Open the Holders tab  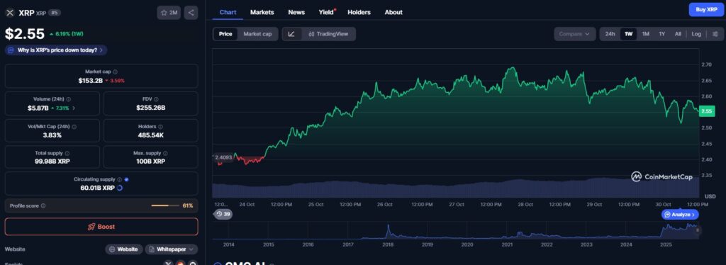pos(359,12)
